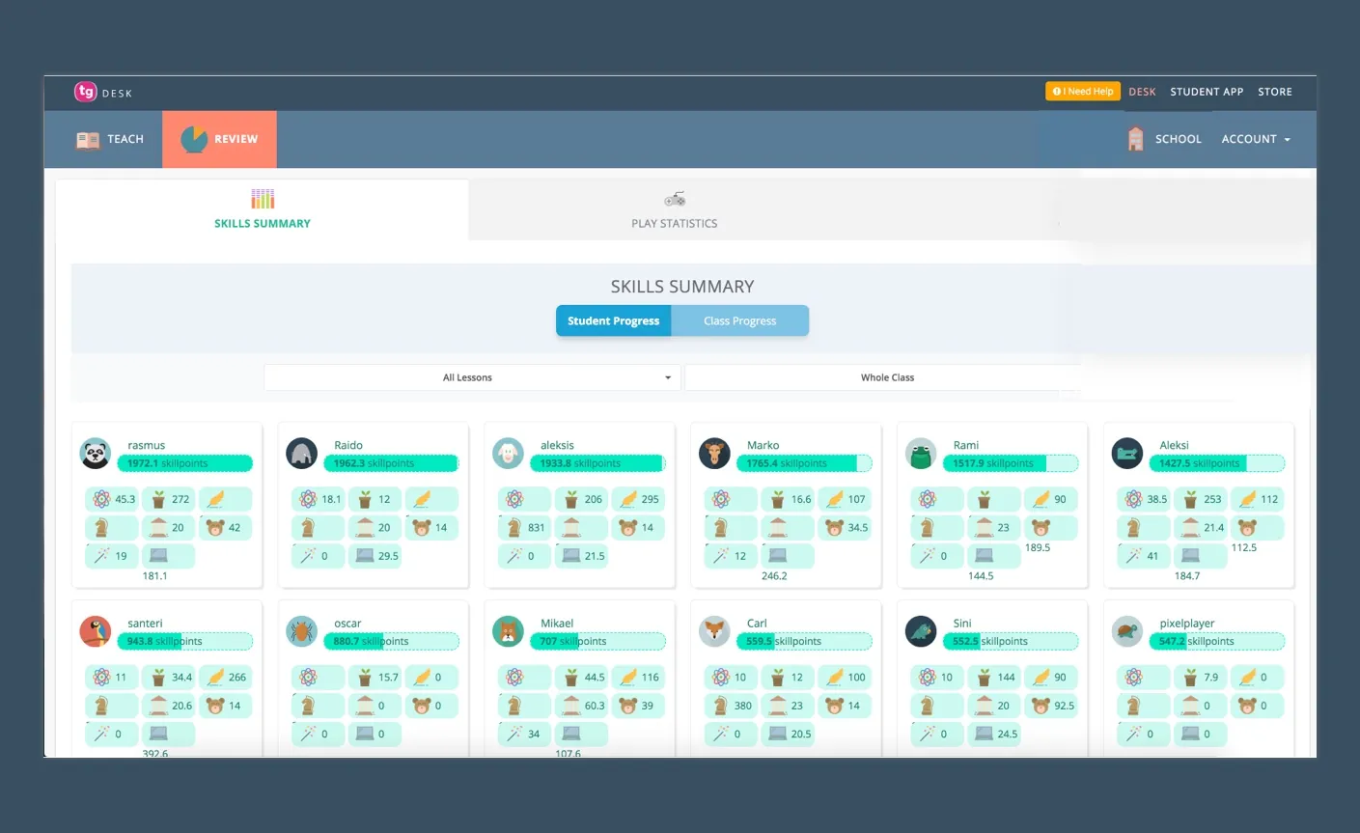This screenshot has width=1360, height=833.
Task: Click the Skills Summary heading text
Action: [682, 287]
